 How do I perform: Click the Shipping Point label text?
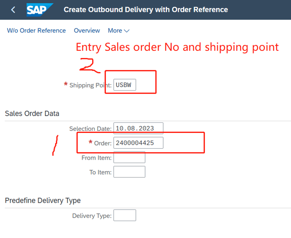pyautogui.click(x=90, y=85)
